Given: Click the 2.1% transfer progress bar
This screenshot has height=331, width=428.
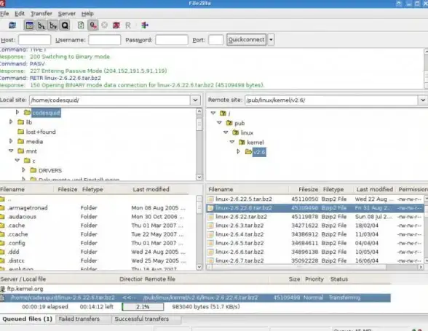Looking at the screenshot, I should [143, 307].
